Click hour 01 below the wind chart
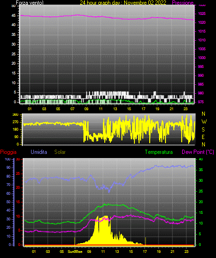 30,109
